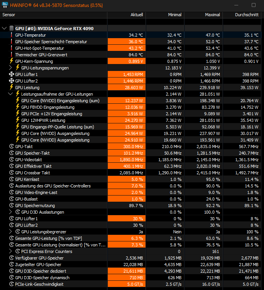264x290 pixels.
Task: Click clock icon of GPU Speicher-Takt row
Action: (x=12, y=153)
